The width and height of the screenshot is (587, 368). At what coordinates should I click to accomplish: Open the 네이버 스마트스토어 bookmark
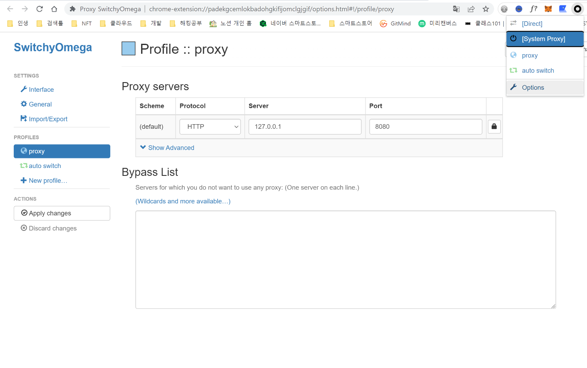coord(290,23)
